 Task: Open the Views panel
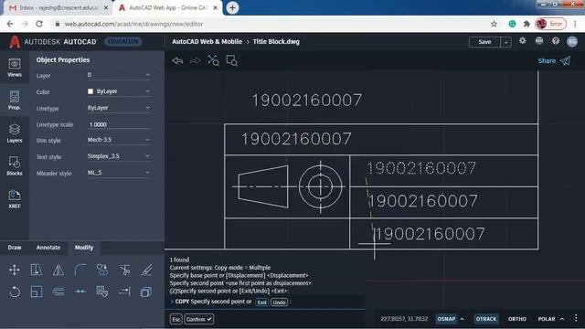pyautogui.click(x=15, y=68)
